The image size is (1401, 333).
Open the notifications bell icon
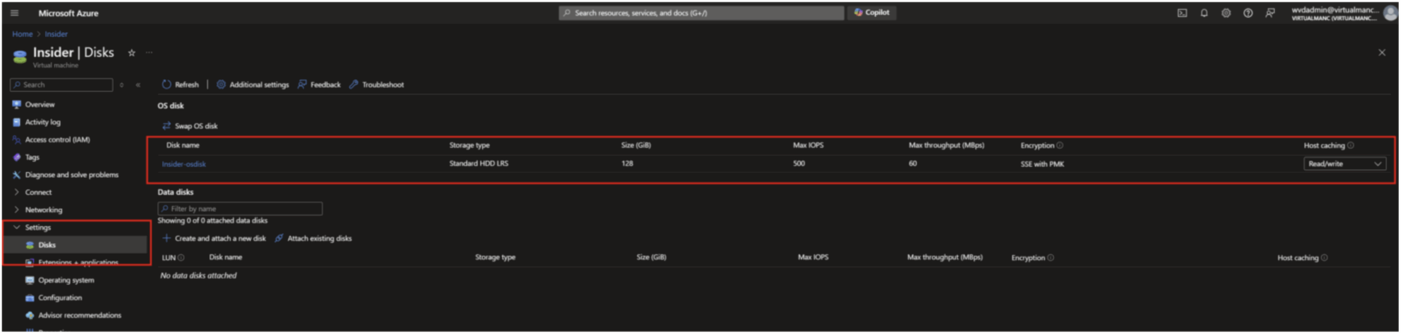[1204, 13]
